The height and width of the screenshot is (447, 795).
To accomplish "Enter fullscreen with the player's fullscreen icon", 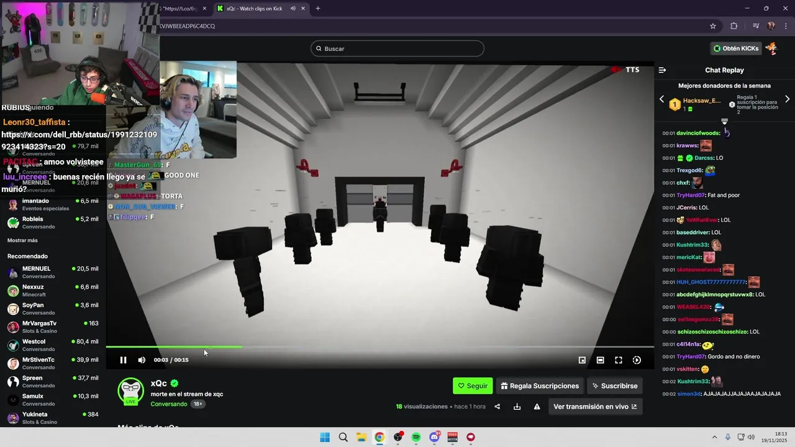I will click(619, 360).
